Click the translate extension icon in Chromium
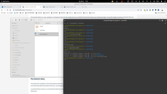The width and height of the screenshot is (167, 94). pyautogui.click(x=147, y=10)
